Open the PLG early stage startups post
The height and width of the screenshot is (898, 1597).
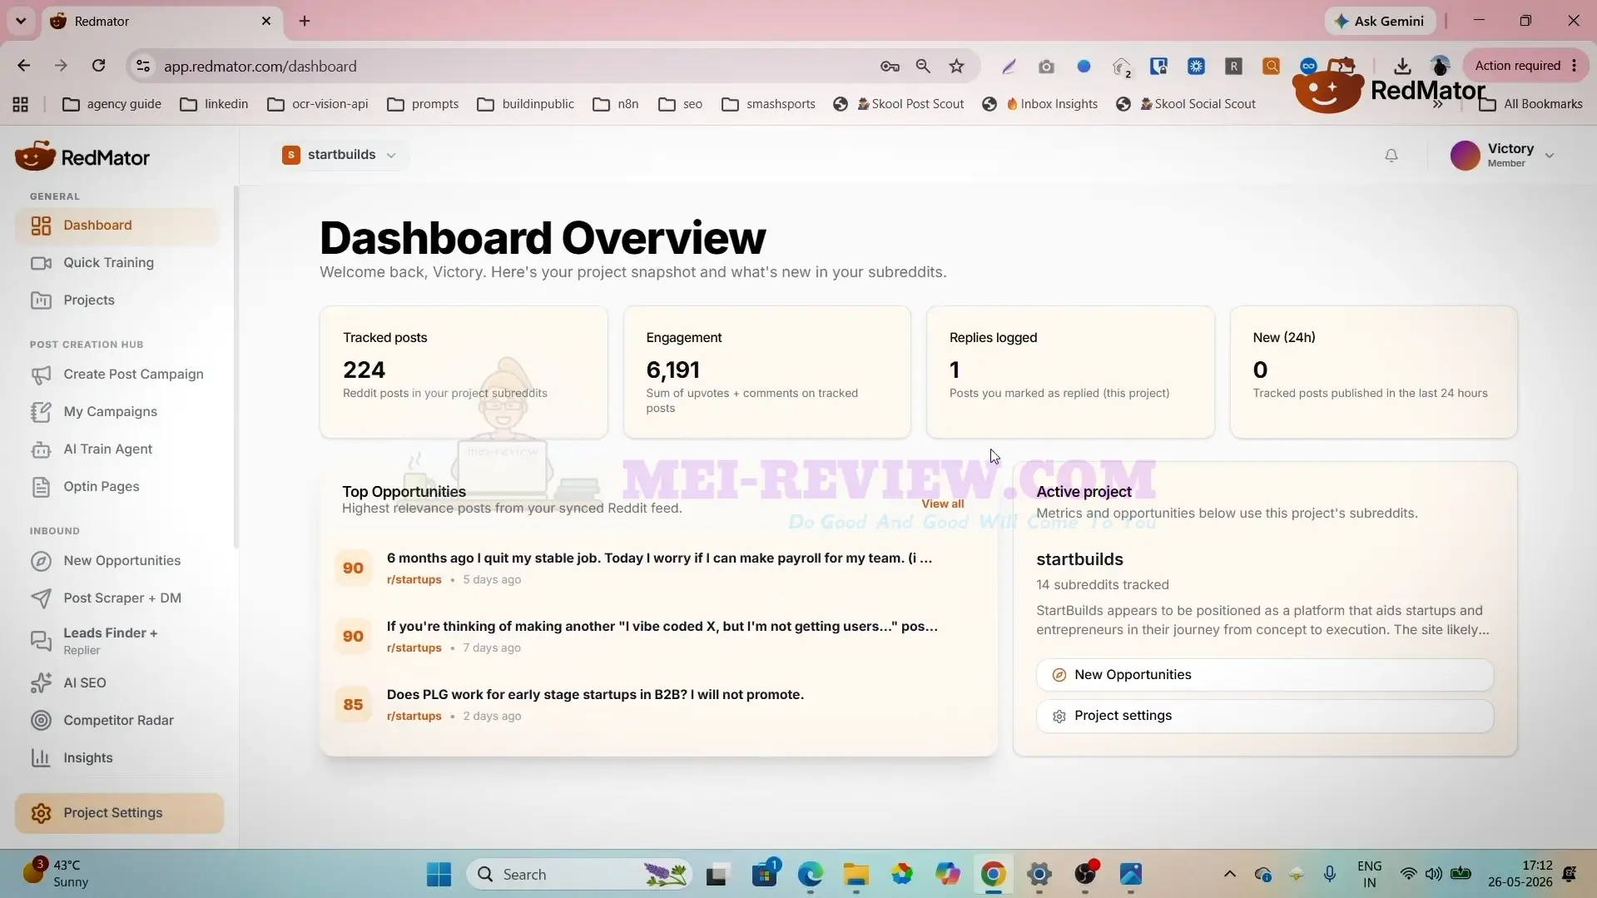click(595, 695)
